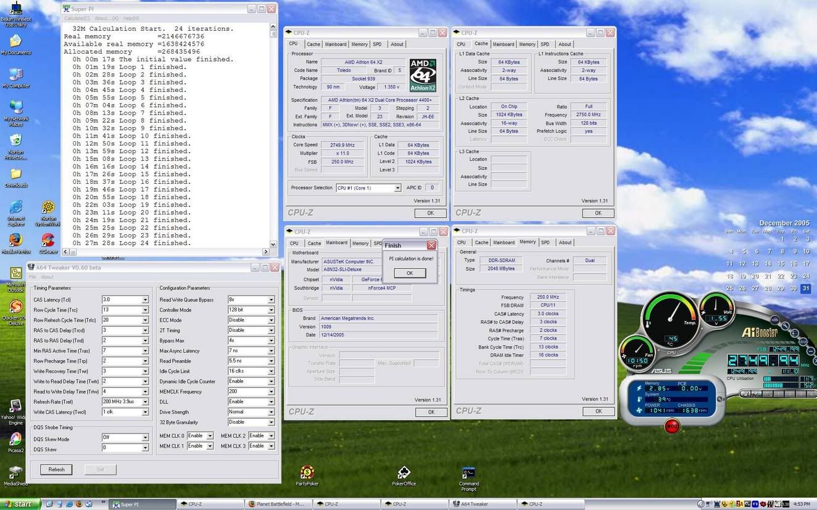This screenshot has width=817, height=510.
Task: Click Refresh in A64 Tweaker
Action: 57,469
